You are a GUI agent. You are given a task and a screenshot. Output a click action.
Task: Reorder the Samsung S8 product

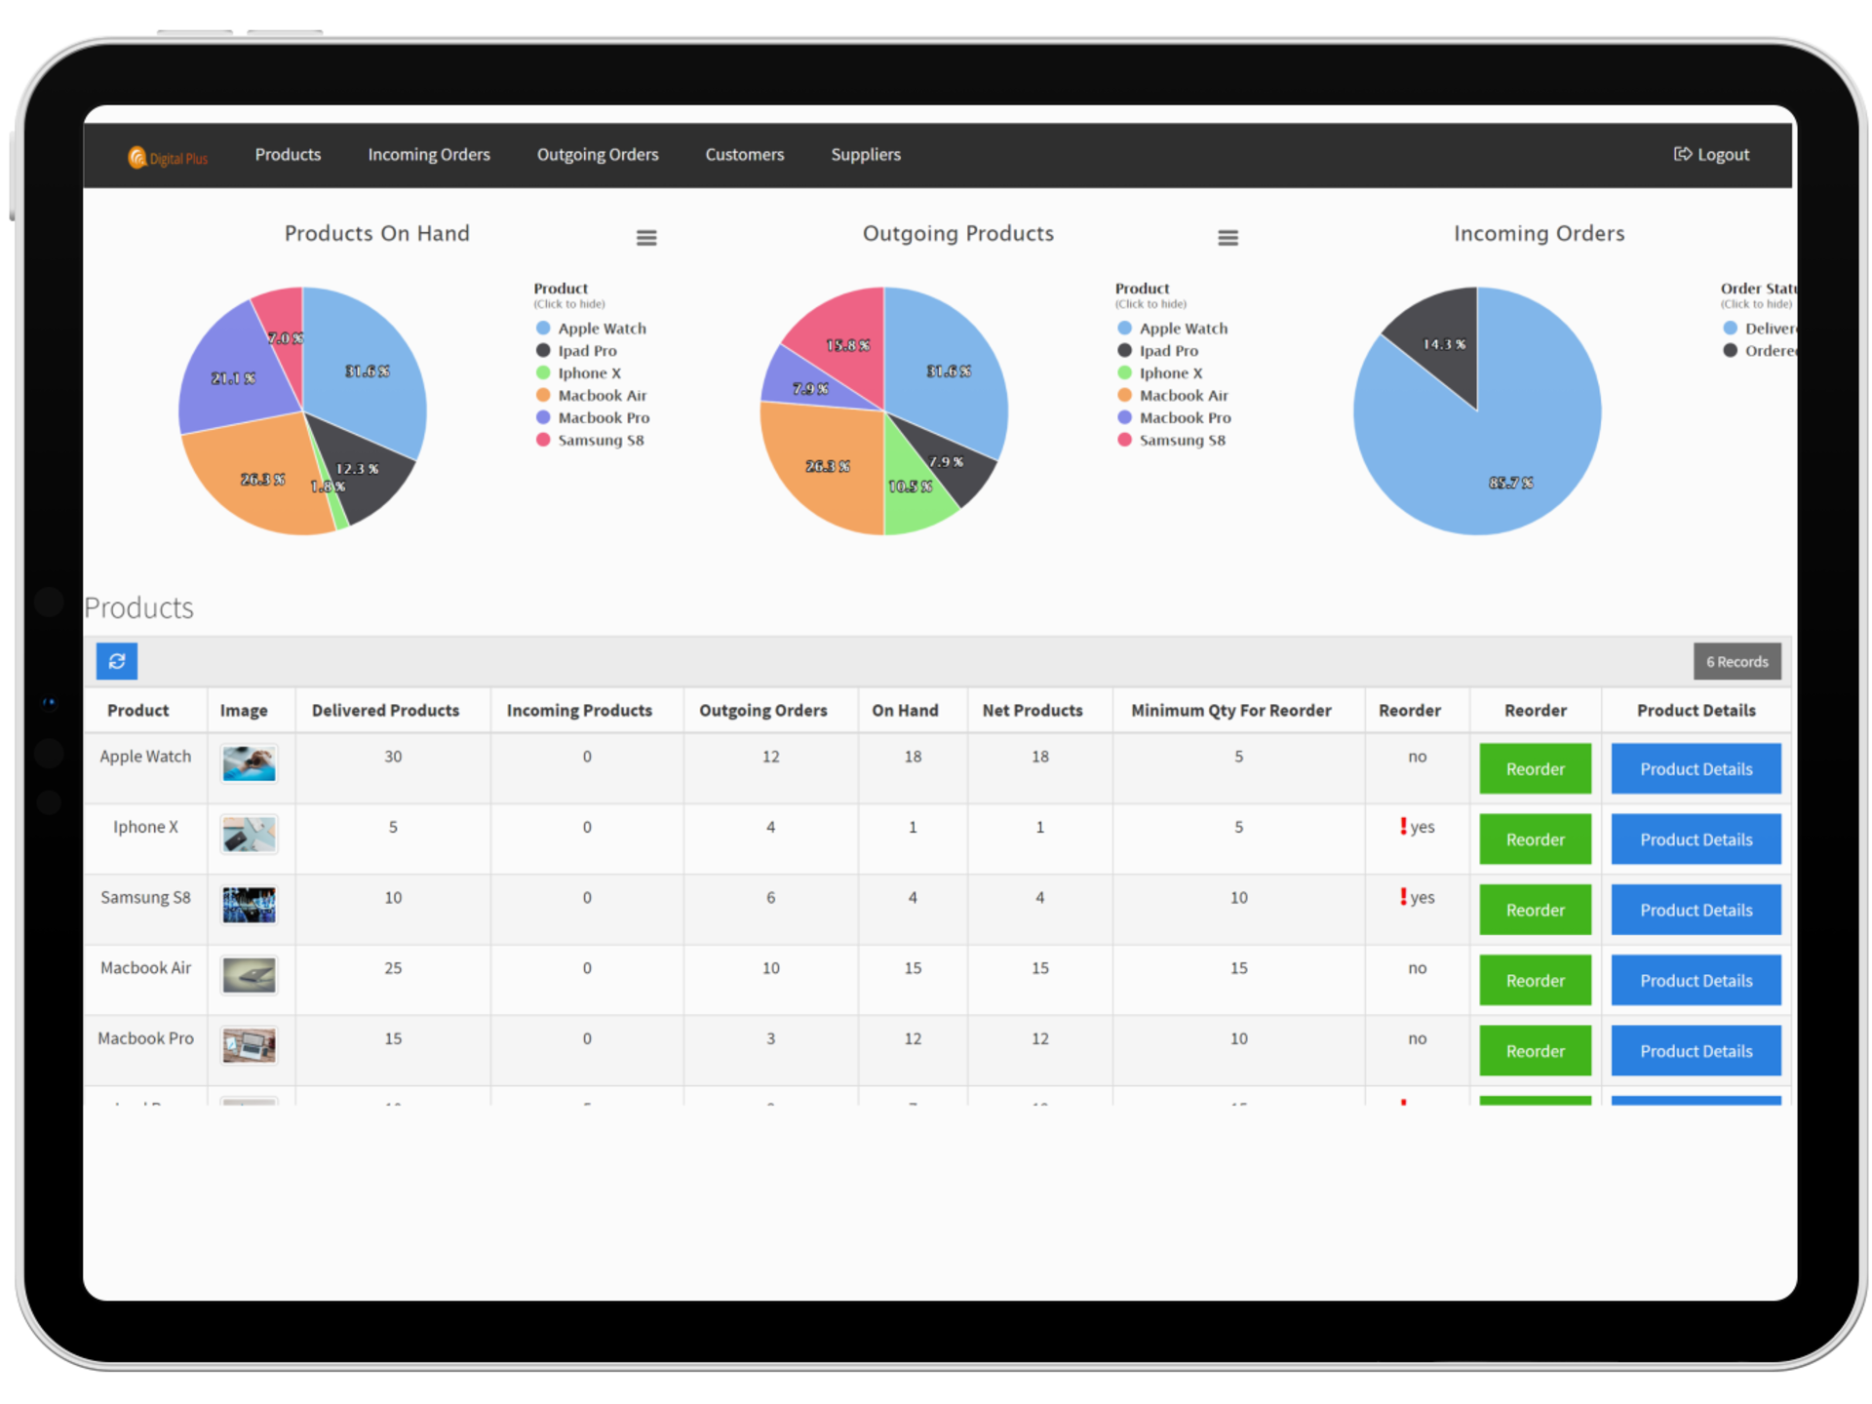(1534, 910)
